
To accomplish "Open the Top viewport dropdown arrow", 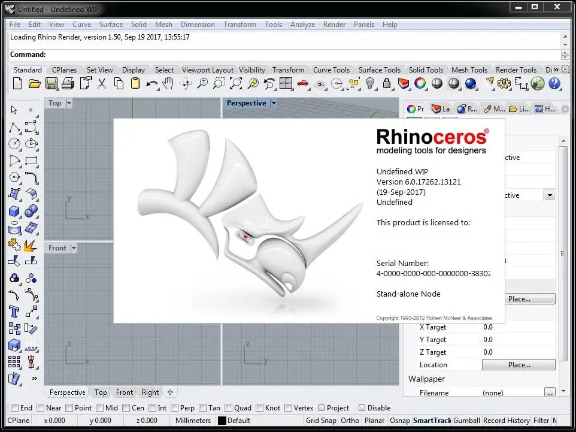I will (x=69, y=103).
